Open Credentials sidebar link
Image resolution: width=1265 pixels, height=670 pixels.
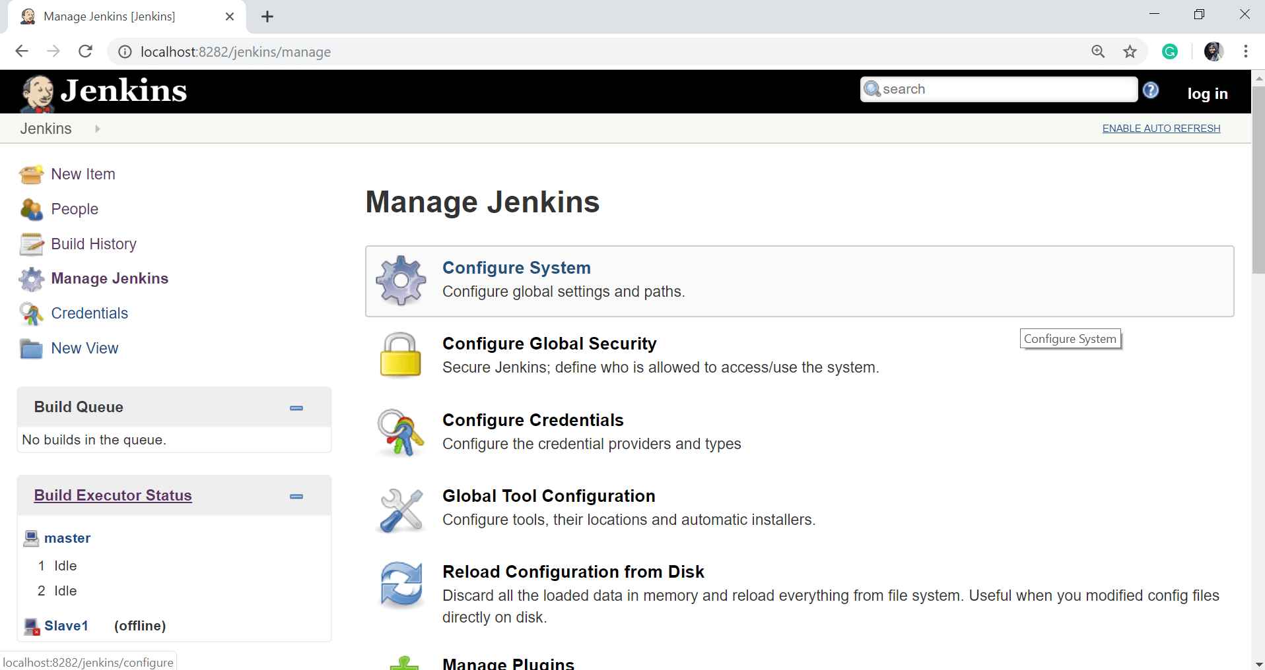click(x=89, y=313)
